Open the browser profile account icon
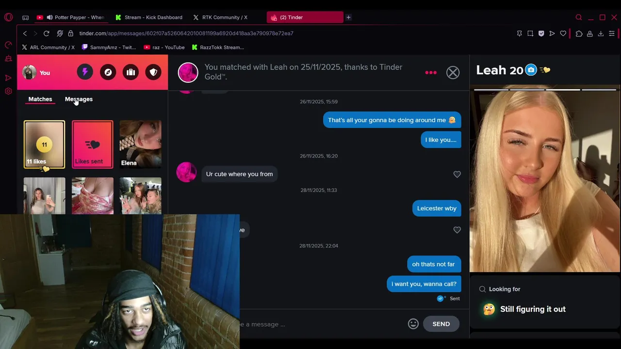Viewport: 621px width, 349px height. [590, 33]
